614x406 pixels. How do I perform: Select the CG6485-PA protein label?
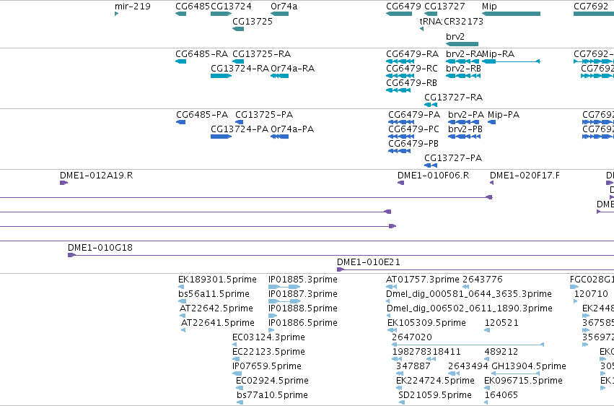(x=202, y=114)
